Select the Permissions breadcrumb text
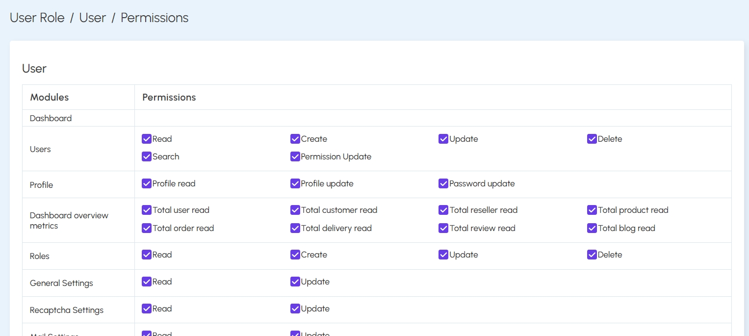 coord(155,18)
